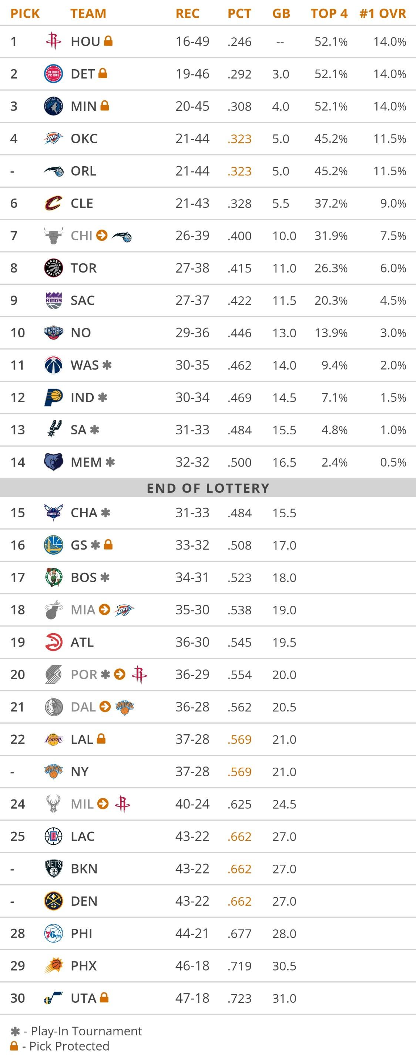Viewport: 416px width, 1055px height.
Task: Click the lock icon next to LAL
Action: tap(101, 739)
